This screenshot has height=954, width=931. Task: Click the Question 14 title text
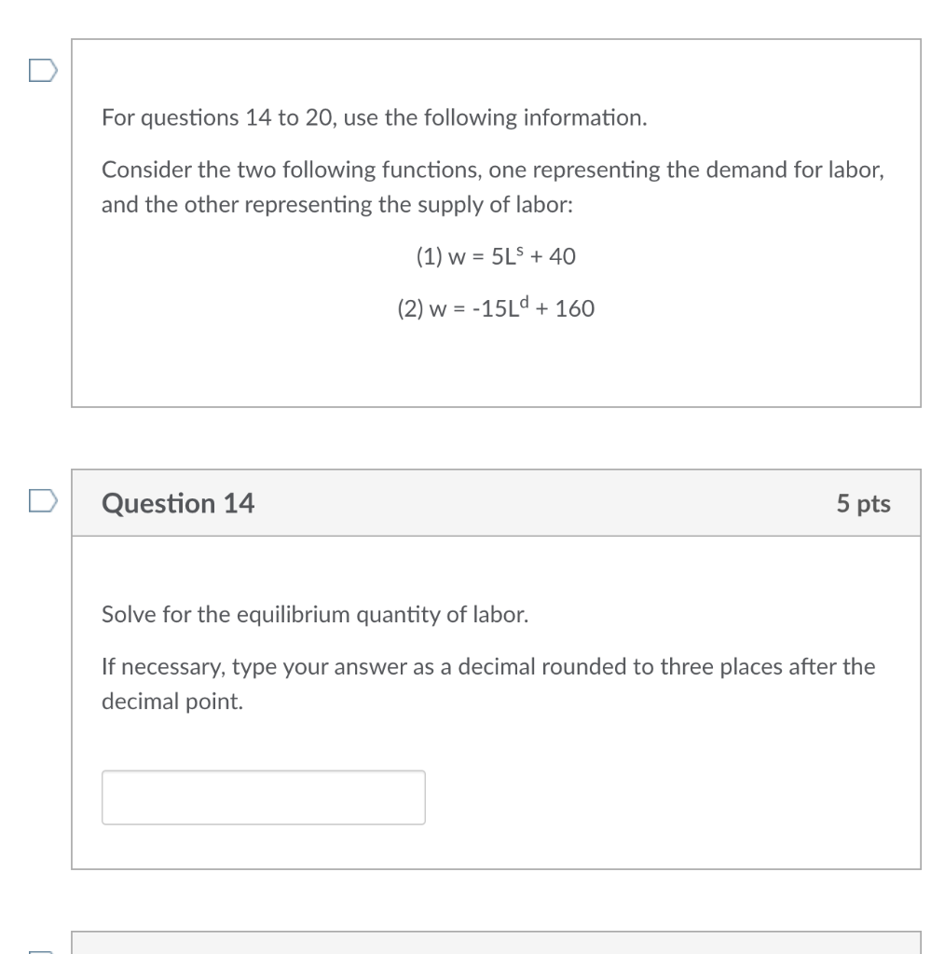click(176, 503)
